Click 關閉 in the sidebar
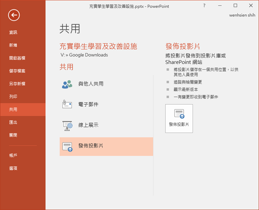This screenshot has width=259, height=210. click(13, 135)
